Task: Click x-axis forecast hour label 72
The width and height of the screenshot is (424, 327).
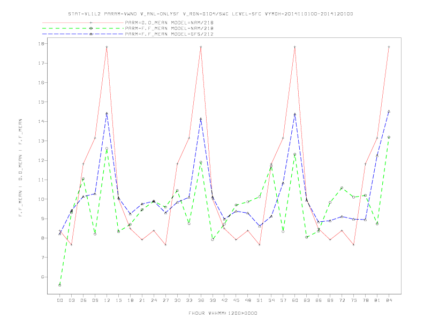Action: click(x=342, y=300)
